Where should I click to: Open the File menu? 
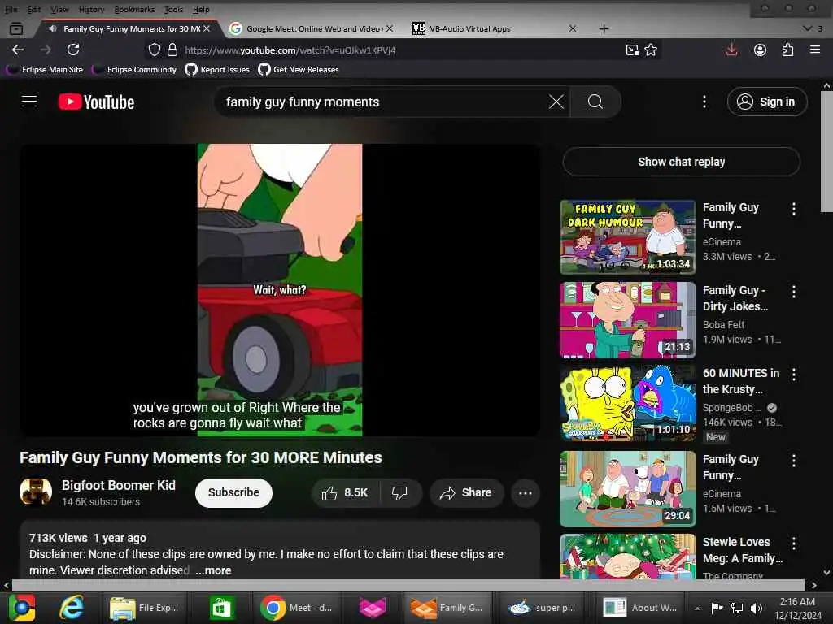11,9
